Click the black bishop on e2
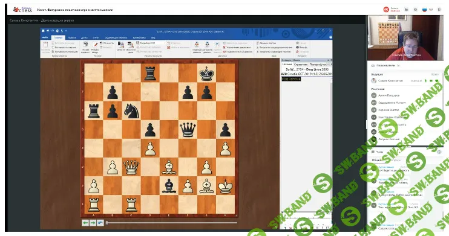Viewport: 449px width, 236px height. click(x=169, y=186)
